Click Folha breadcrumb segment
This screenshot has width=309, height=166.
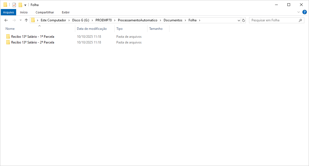tap(192, 20)
